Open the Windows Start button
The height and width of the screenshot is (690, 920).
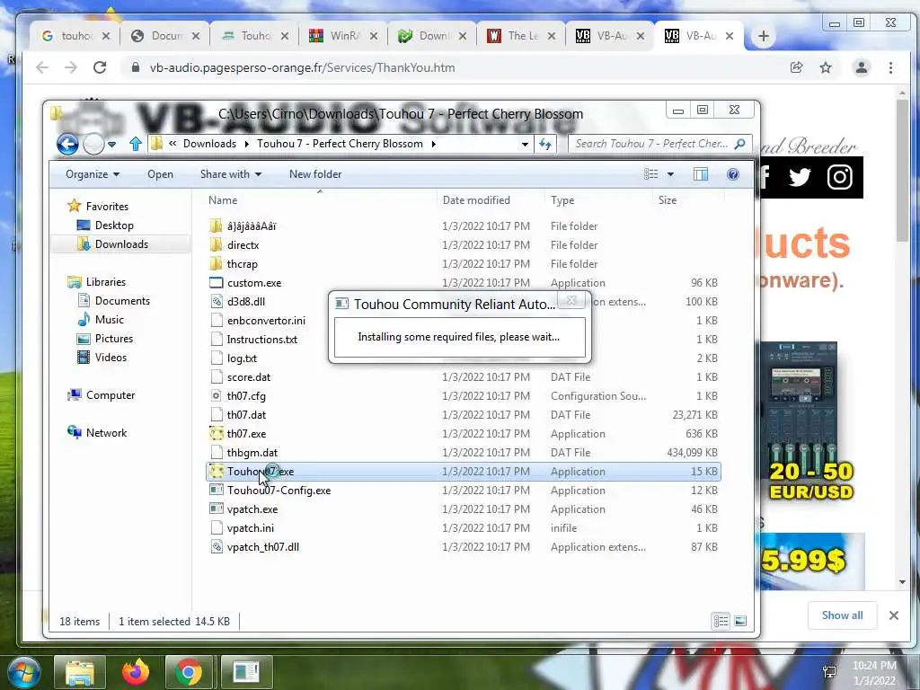click(x=24, y=672)
